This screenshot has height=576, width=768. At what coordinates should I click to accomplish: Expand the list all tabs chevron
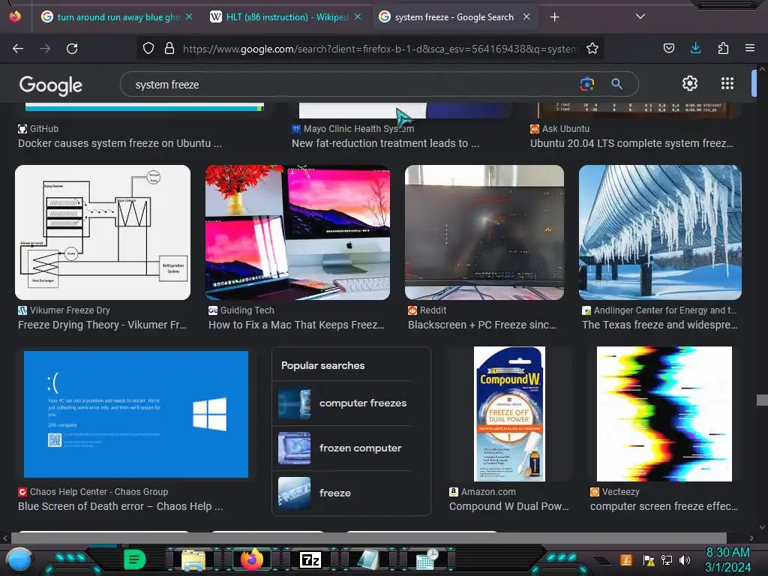(x=640, y=16)
